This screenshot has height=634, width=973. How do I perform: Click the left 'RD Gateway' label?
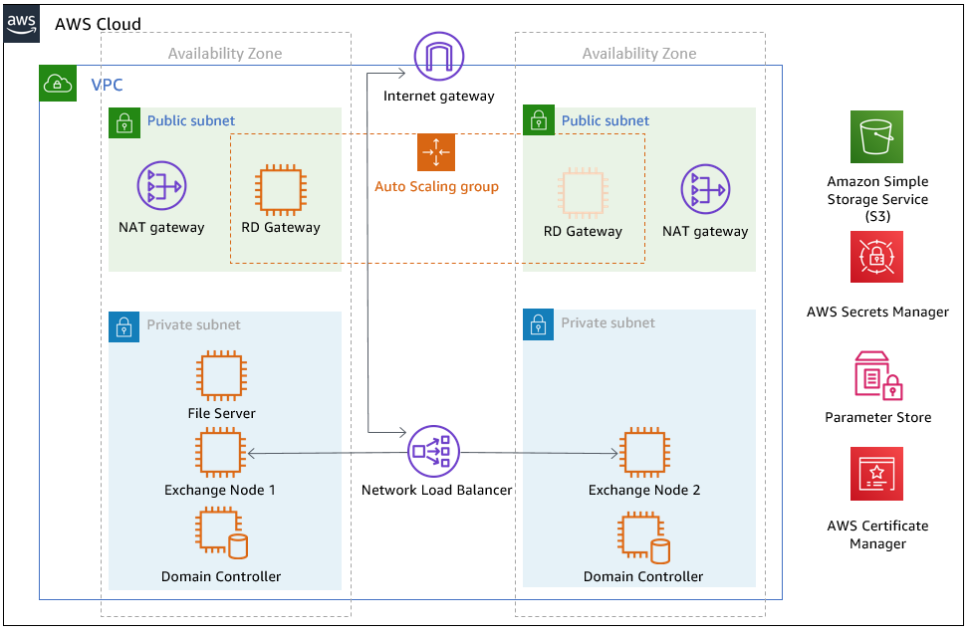(281, 228)
